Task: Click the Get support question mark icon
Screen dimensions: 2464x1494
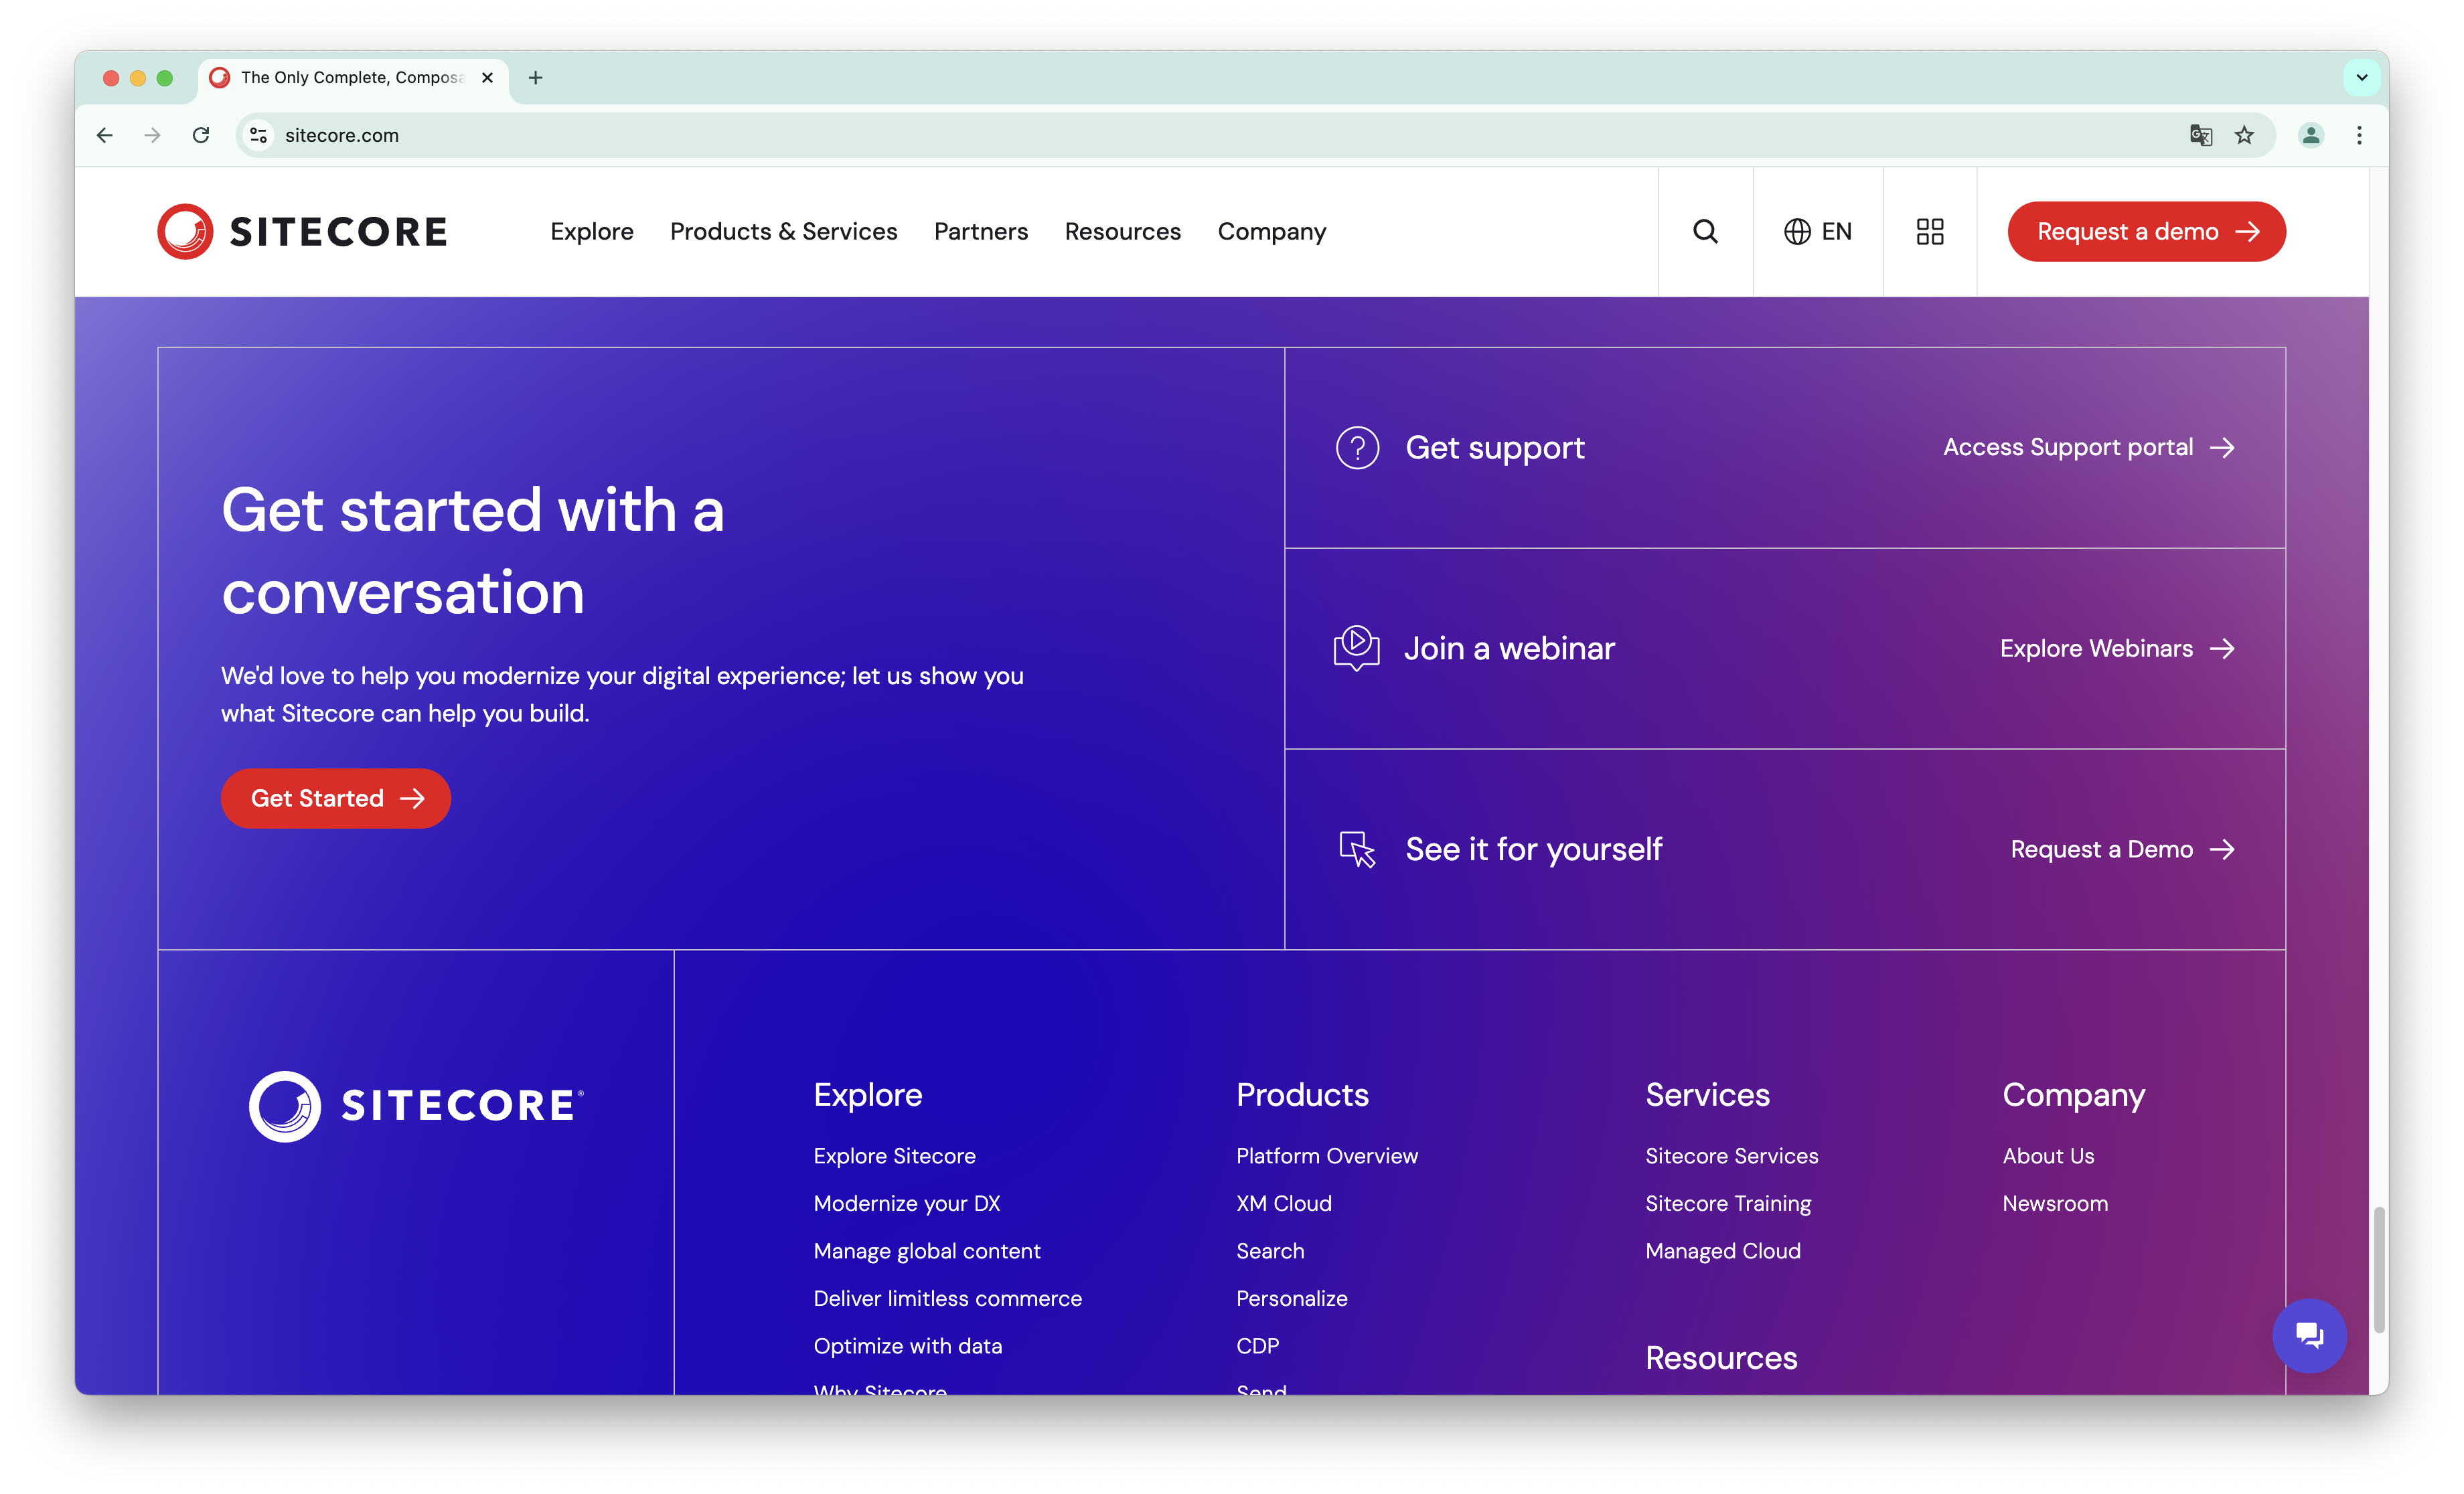Action: point(1357,448)
